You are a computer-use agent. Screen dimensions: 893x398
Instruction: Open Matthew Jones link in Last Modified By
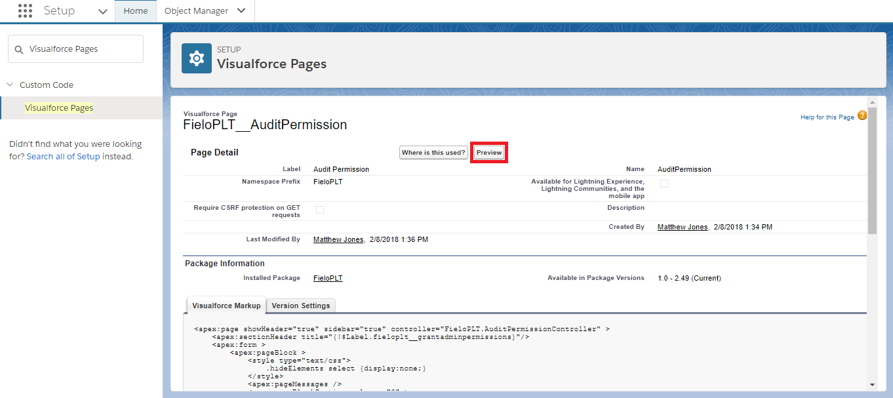click(338, 240)
